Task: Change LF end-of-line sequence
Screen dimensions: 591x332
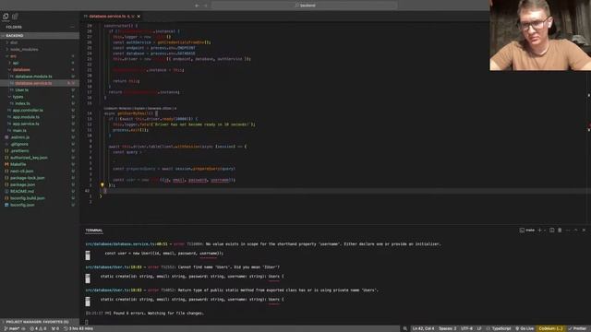Action: pyautogui.click(x=479, y=328)
